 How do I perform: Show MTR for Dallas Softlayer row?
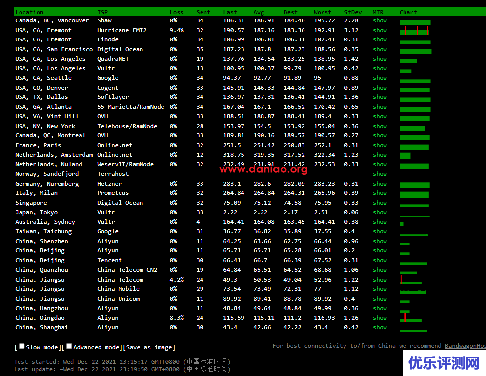click(380, 97)
